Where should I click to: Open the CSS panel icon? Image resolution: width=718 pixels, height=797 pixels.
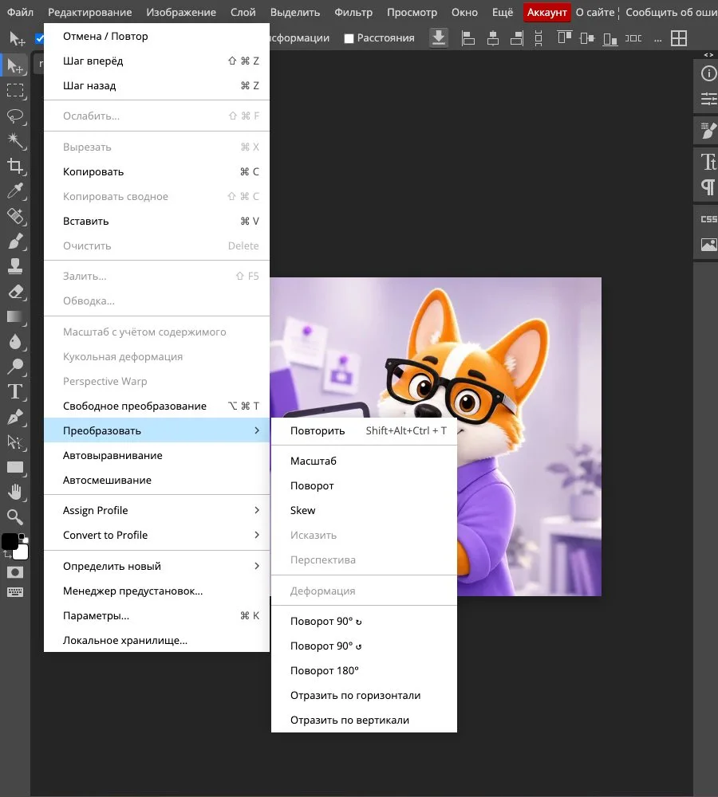(x=708, y=219)
